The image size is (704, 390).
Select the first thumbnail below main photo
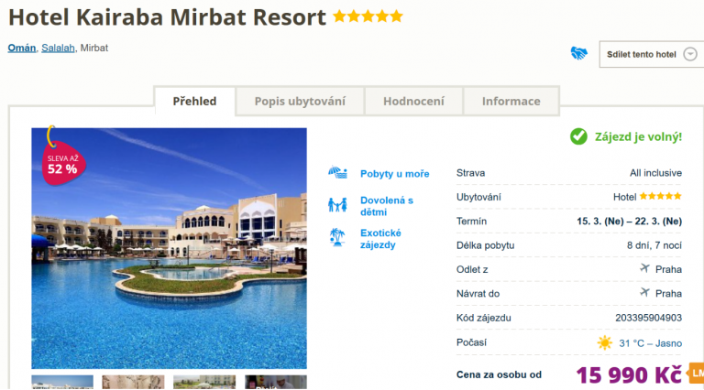pos(62,383)
